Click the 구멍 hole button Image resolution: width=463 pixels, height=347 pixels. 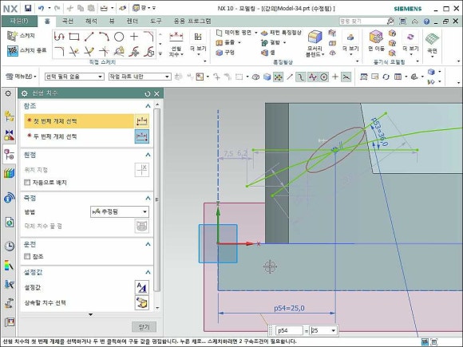(x=225, y=53)
